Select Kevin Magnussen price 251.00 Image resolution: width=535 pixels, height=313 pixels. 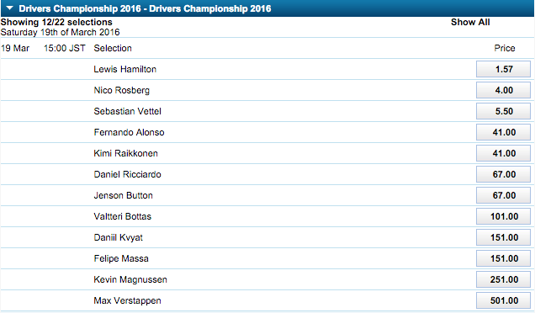[x=503, y=280]
